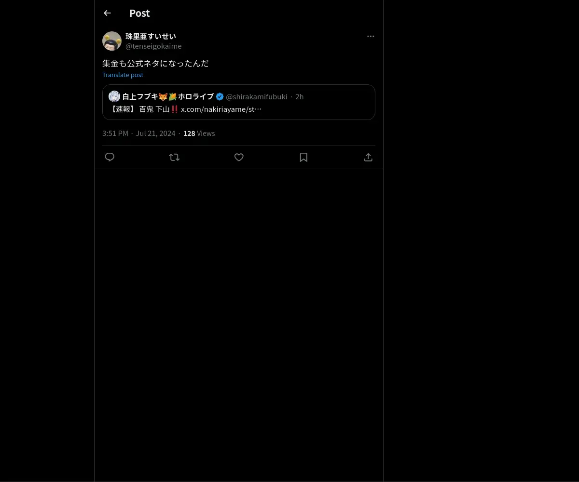Open the quoted post 2h timestamp
This screenshot has width=579, height=482.
pyautogui.click(x=299, y=96)
